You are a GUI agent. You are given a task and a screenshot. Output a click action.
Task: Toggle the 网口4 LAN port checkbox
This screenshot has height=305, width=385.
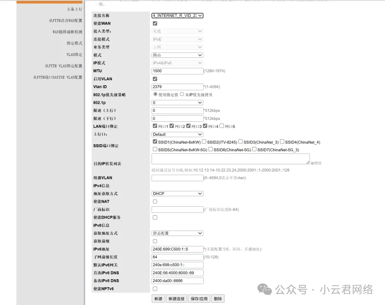(x=205, y=126)
